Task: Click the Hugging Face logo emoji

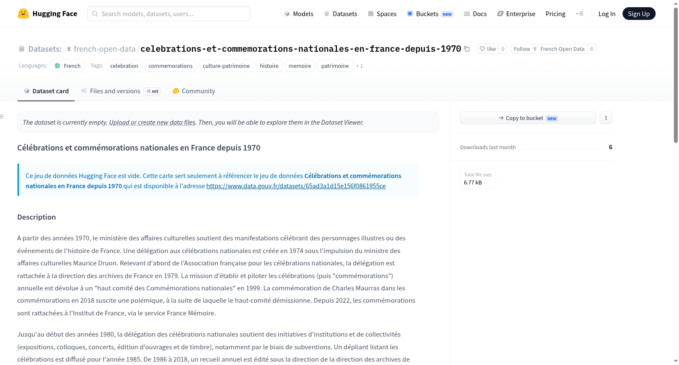Action: tap(23, 14)
